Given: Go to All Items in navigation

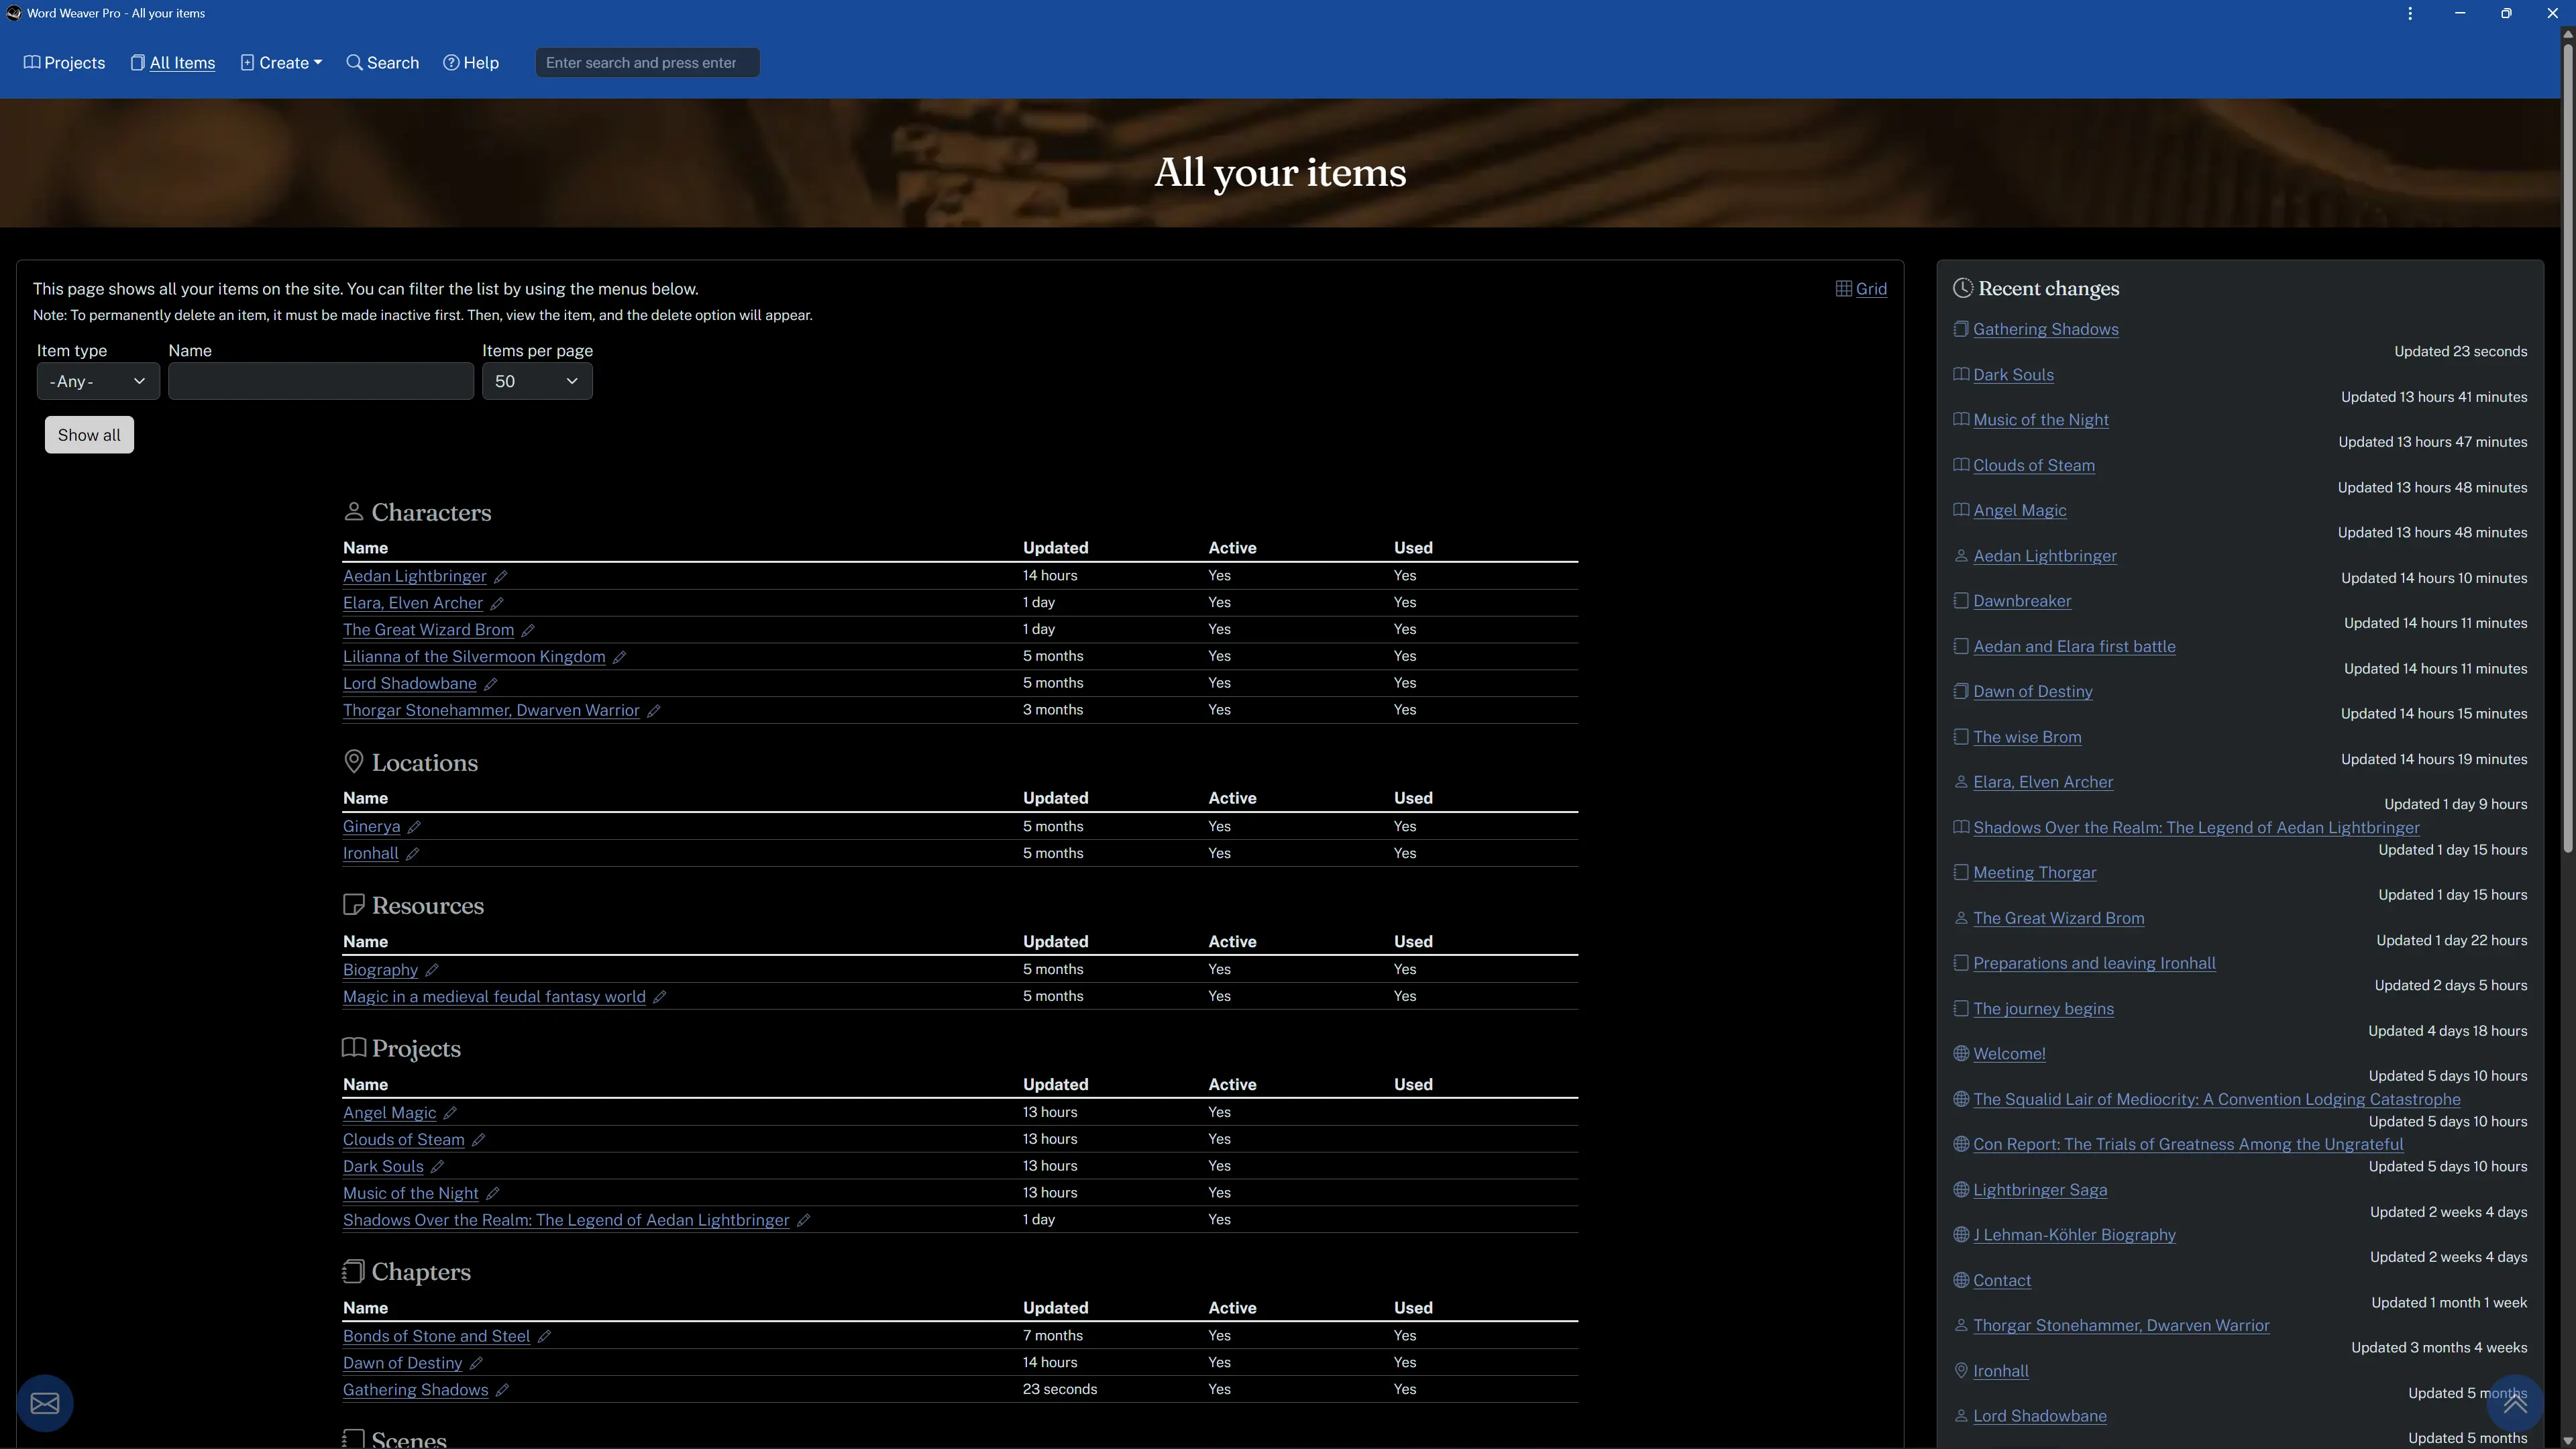Looking at the screenshot, I should pyautogui.click(x=173, y=63).
